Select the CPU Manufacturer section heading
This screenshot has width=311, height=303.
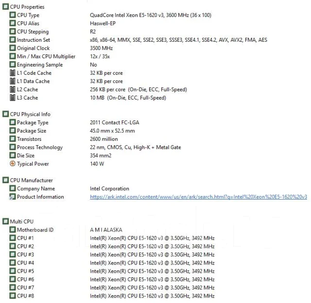[x=31, y=180]
